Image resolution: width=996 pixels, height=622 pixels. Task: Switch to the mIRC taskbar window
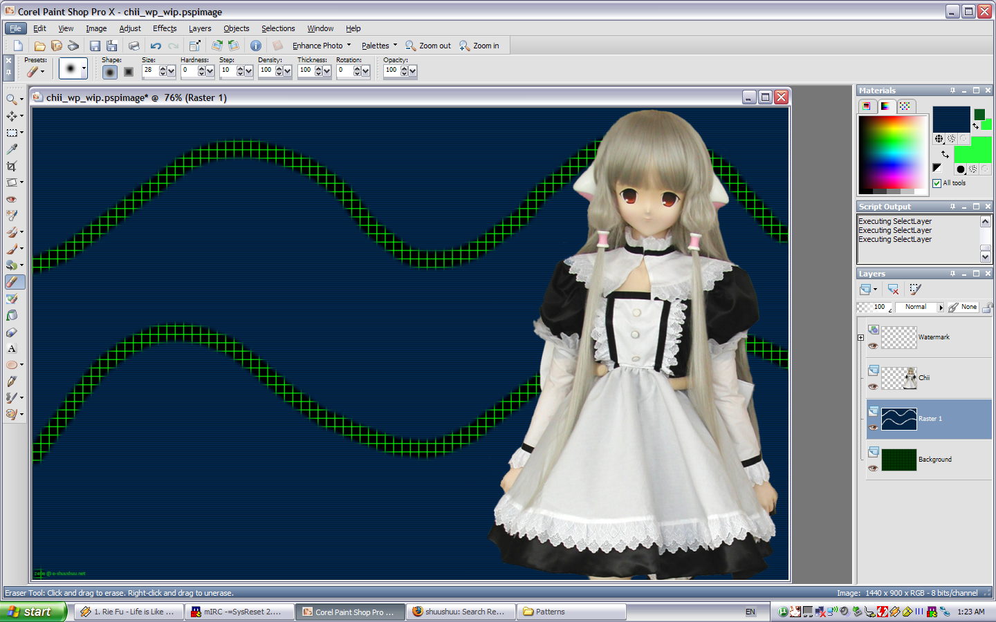tap(239, 612)
